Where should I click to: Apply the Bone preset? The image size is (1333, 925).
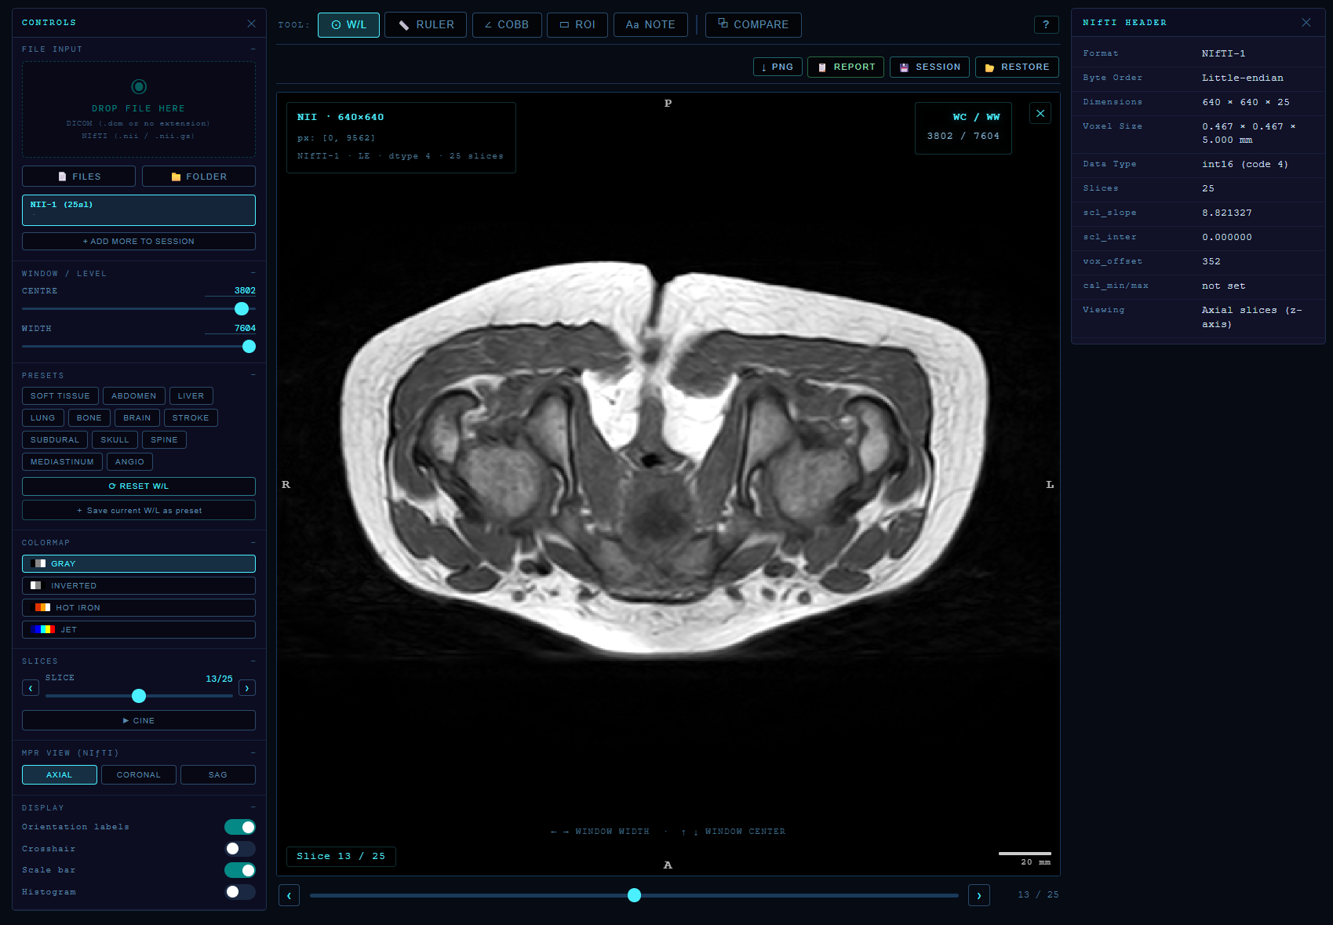tap(89, 418)
